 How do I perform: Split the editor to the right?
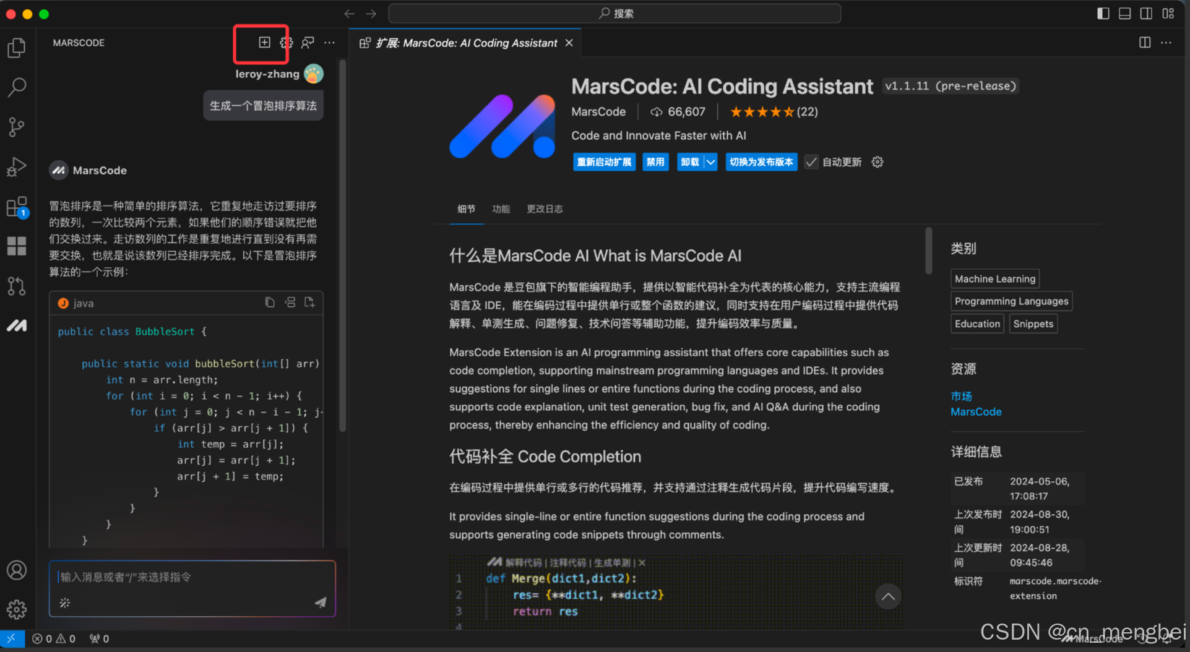coord(1145,42)
